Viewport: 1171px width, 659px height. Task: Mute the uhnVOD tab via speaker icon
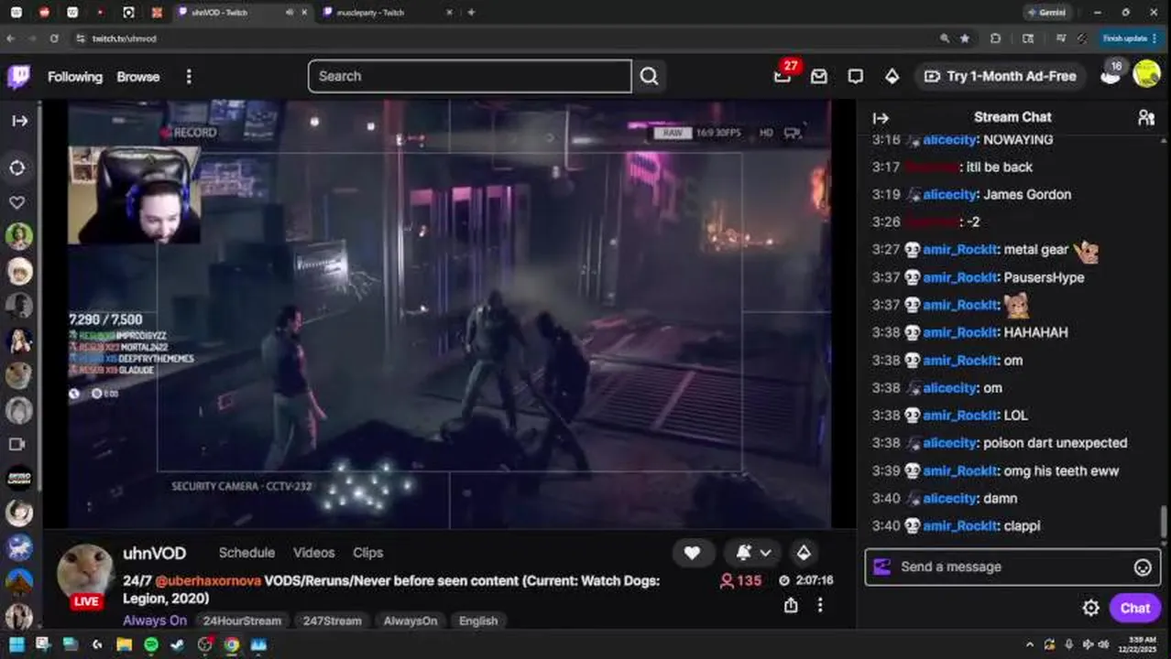tap(290, 13)
